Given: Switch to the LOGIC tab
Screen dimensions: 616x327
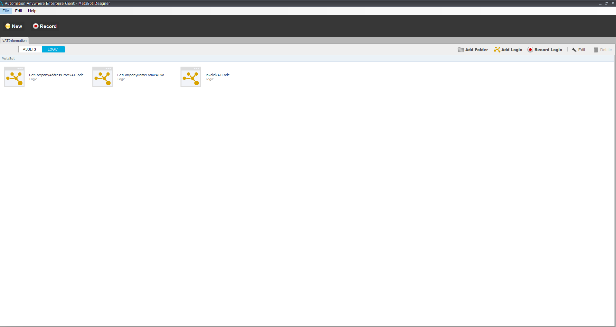Looking at the screenshot, I should (x=53, y=49).
